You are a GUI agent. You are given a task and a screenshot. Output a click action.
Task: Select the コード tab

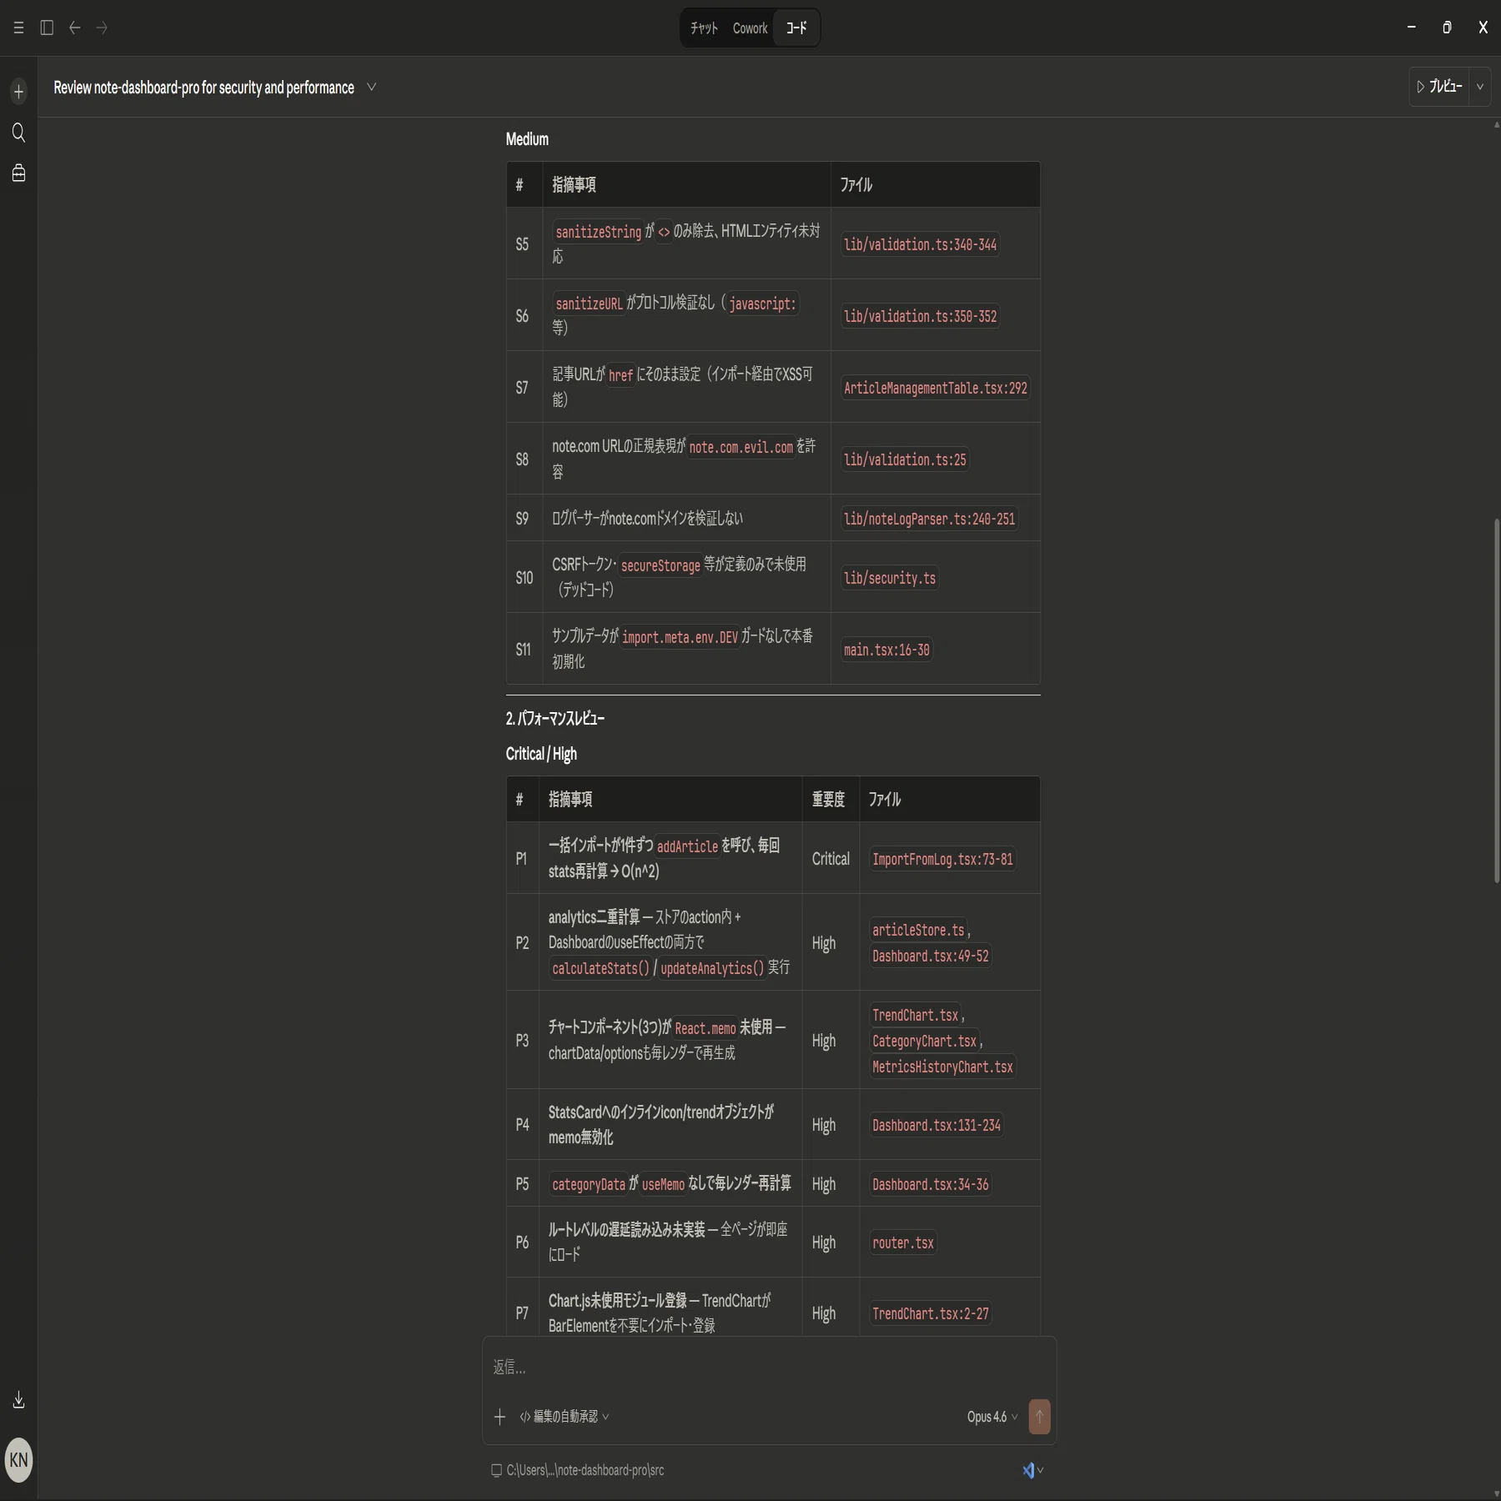click(x=796, y=28)
